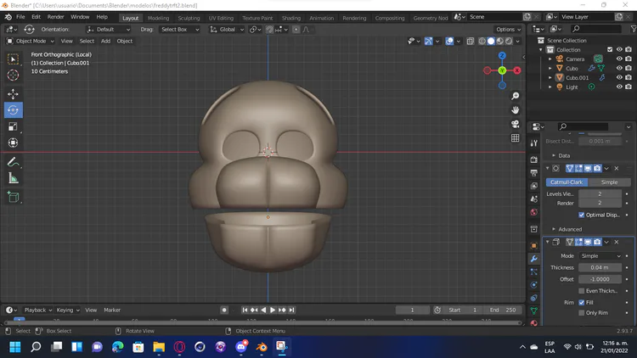Screen dimensions: 637x358
Task: Click the Offset -1.0000 slider field
Action: tap(600, 279)
